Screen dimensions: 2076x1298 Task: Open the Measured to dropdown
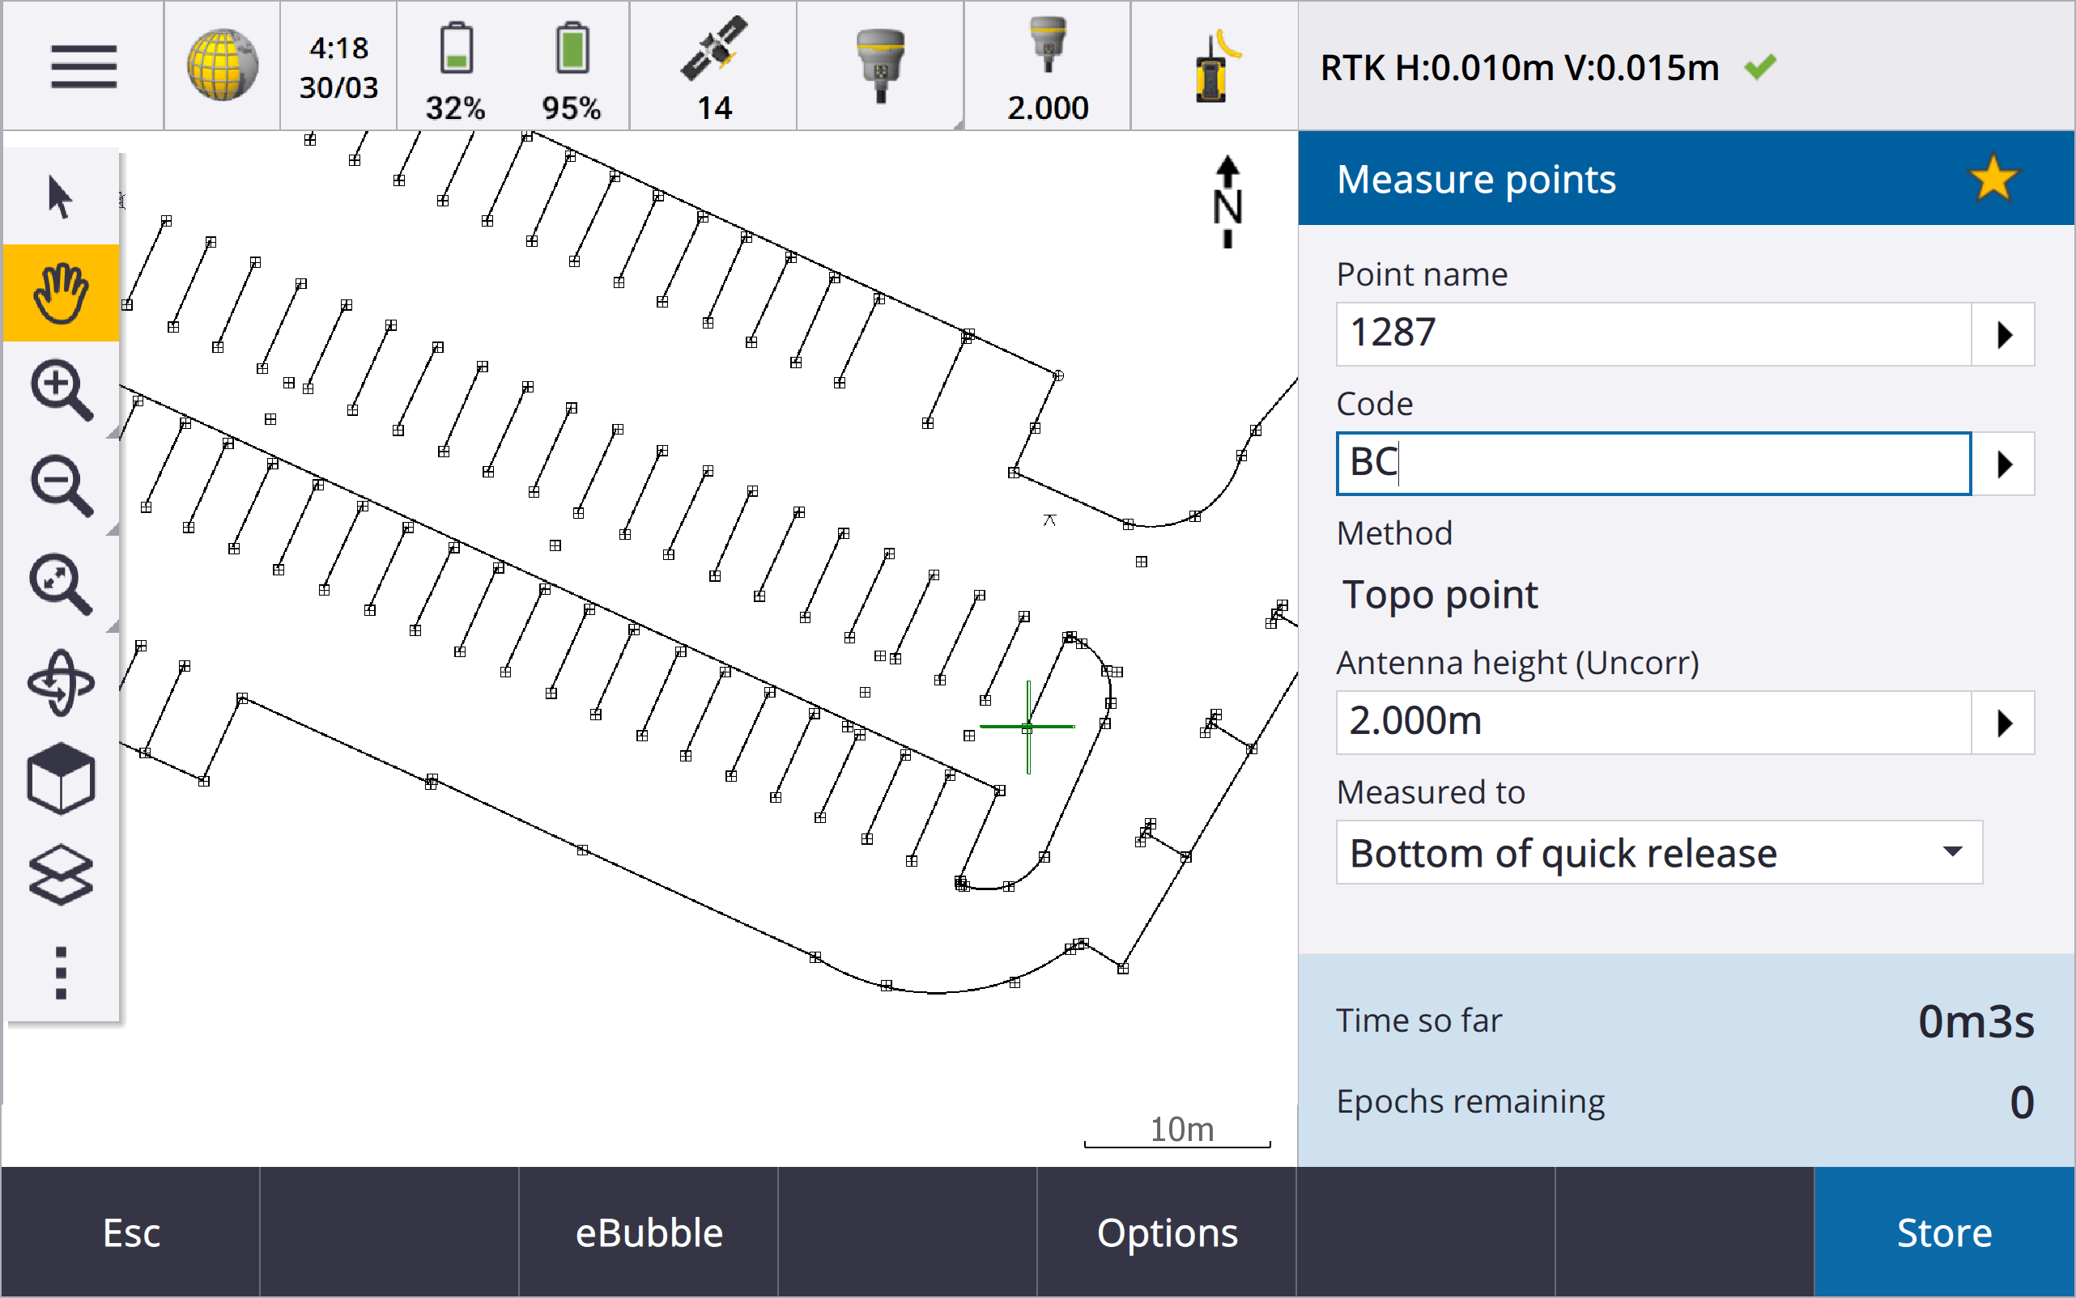point(1658,852)
